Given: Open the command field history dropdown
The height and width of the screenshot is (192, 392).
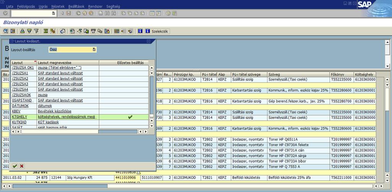Looking at the screenshot, I should [x=54, y=13].
